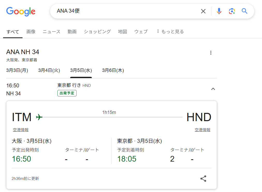Clear the search box text
The width and height of the screenshot is (262, 192).
(x=203, y=11)
